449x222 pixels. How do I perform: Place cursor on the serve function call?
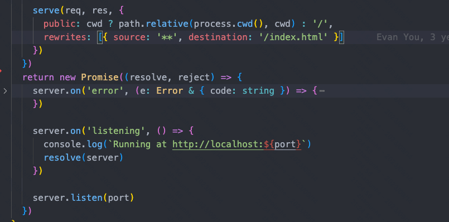tap(46, 11)
